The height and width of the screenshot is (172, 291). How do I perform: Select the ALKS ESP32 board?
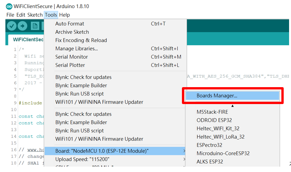point(232,162)
